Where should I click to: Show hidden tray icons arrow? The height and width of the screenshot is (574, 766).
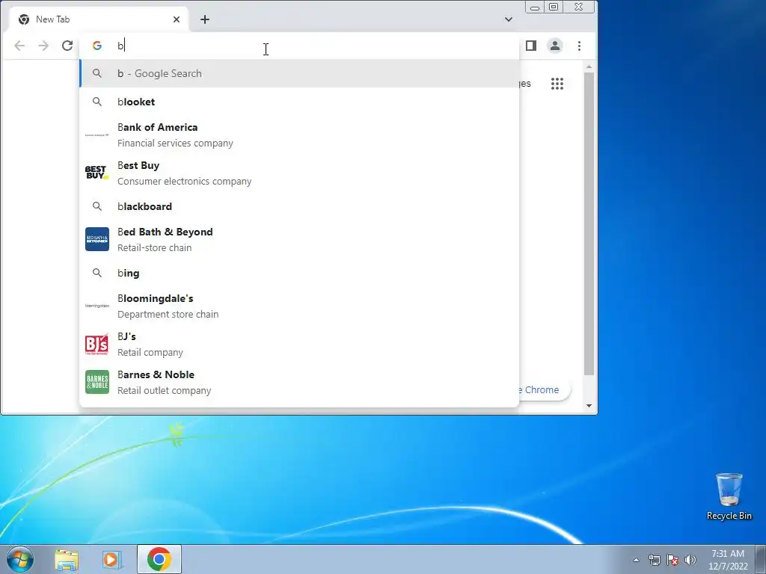636,560
